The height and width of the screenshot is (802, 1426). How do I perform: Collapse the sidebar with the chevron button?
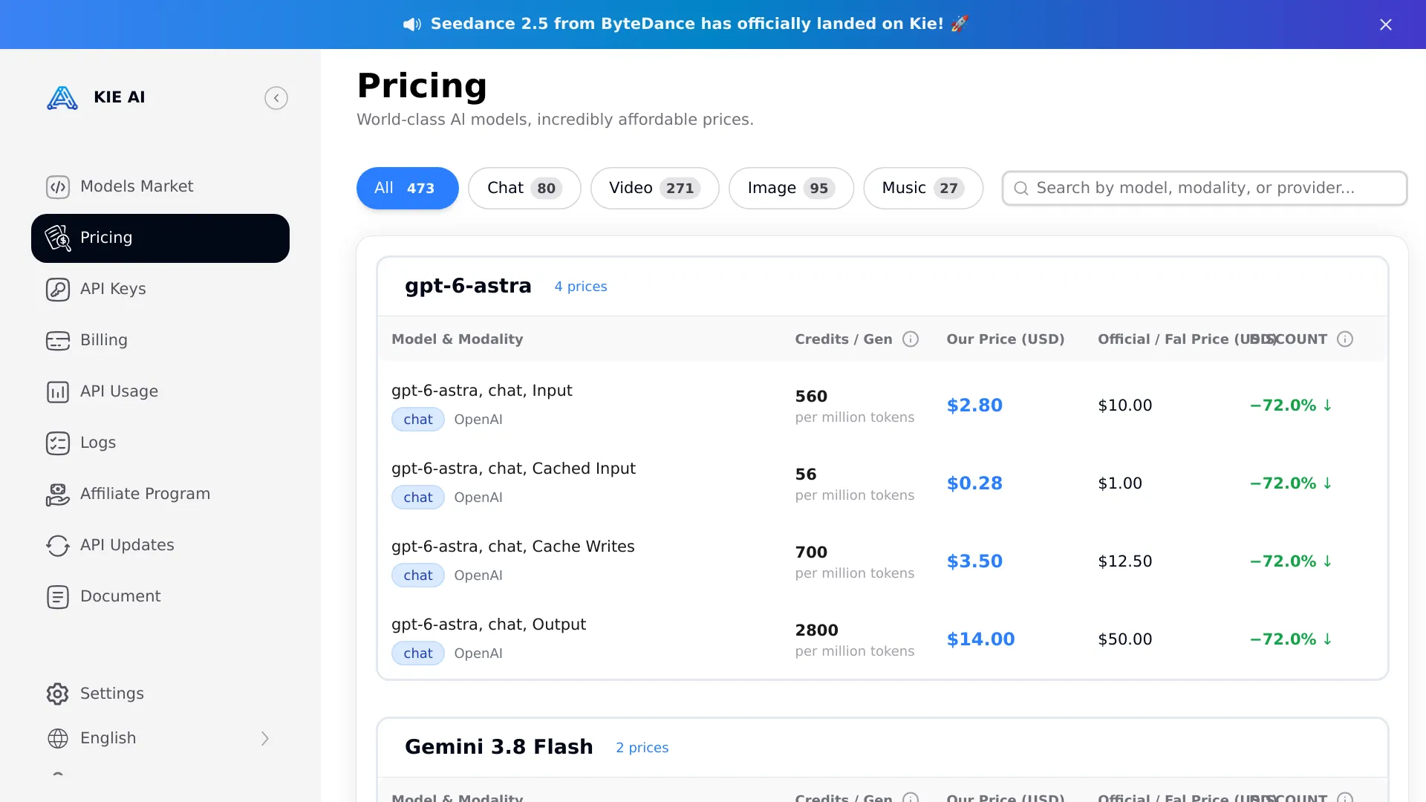[x=276, y=98]
